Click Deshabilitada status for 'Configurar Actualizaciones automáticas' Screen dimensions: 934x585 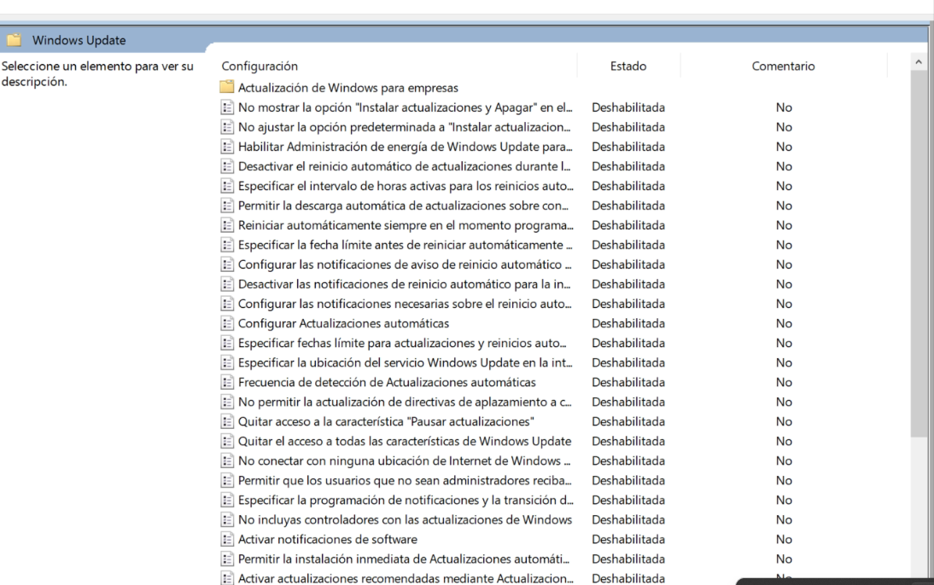coord(628,323)
